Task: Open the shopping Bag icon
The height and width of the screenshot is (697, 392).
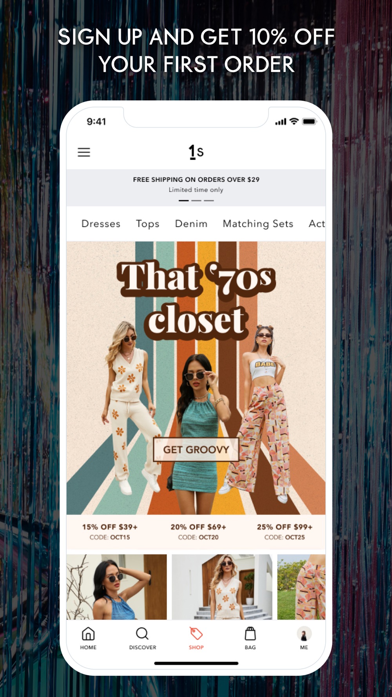Action: (x=250, y=634)
